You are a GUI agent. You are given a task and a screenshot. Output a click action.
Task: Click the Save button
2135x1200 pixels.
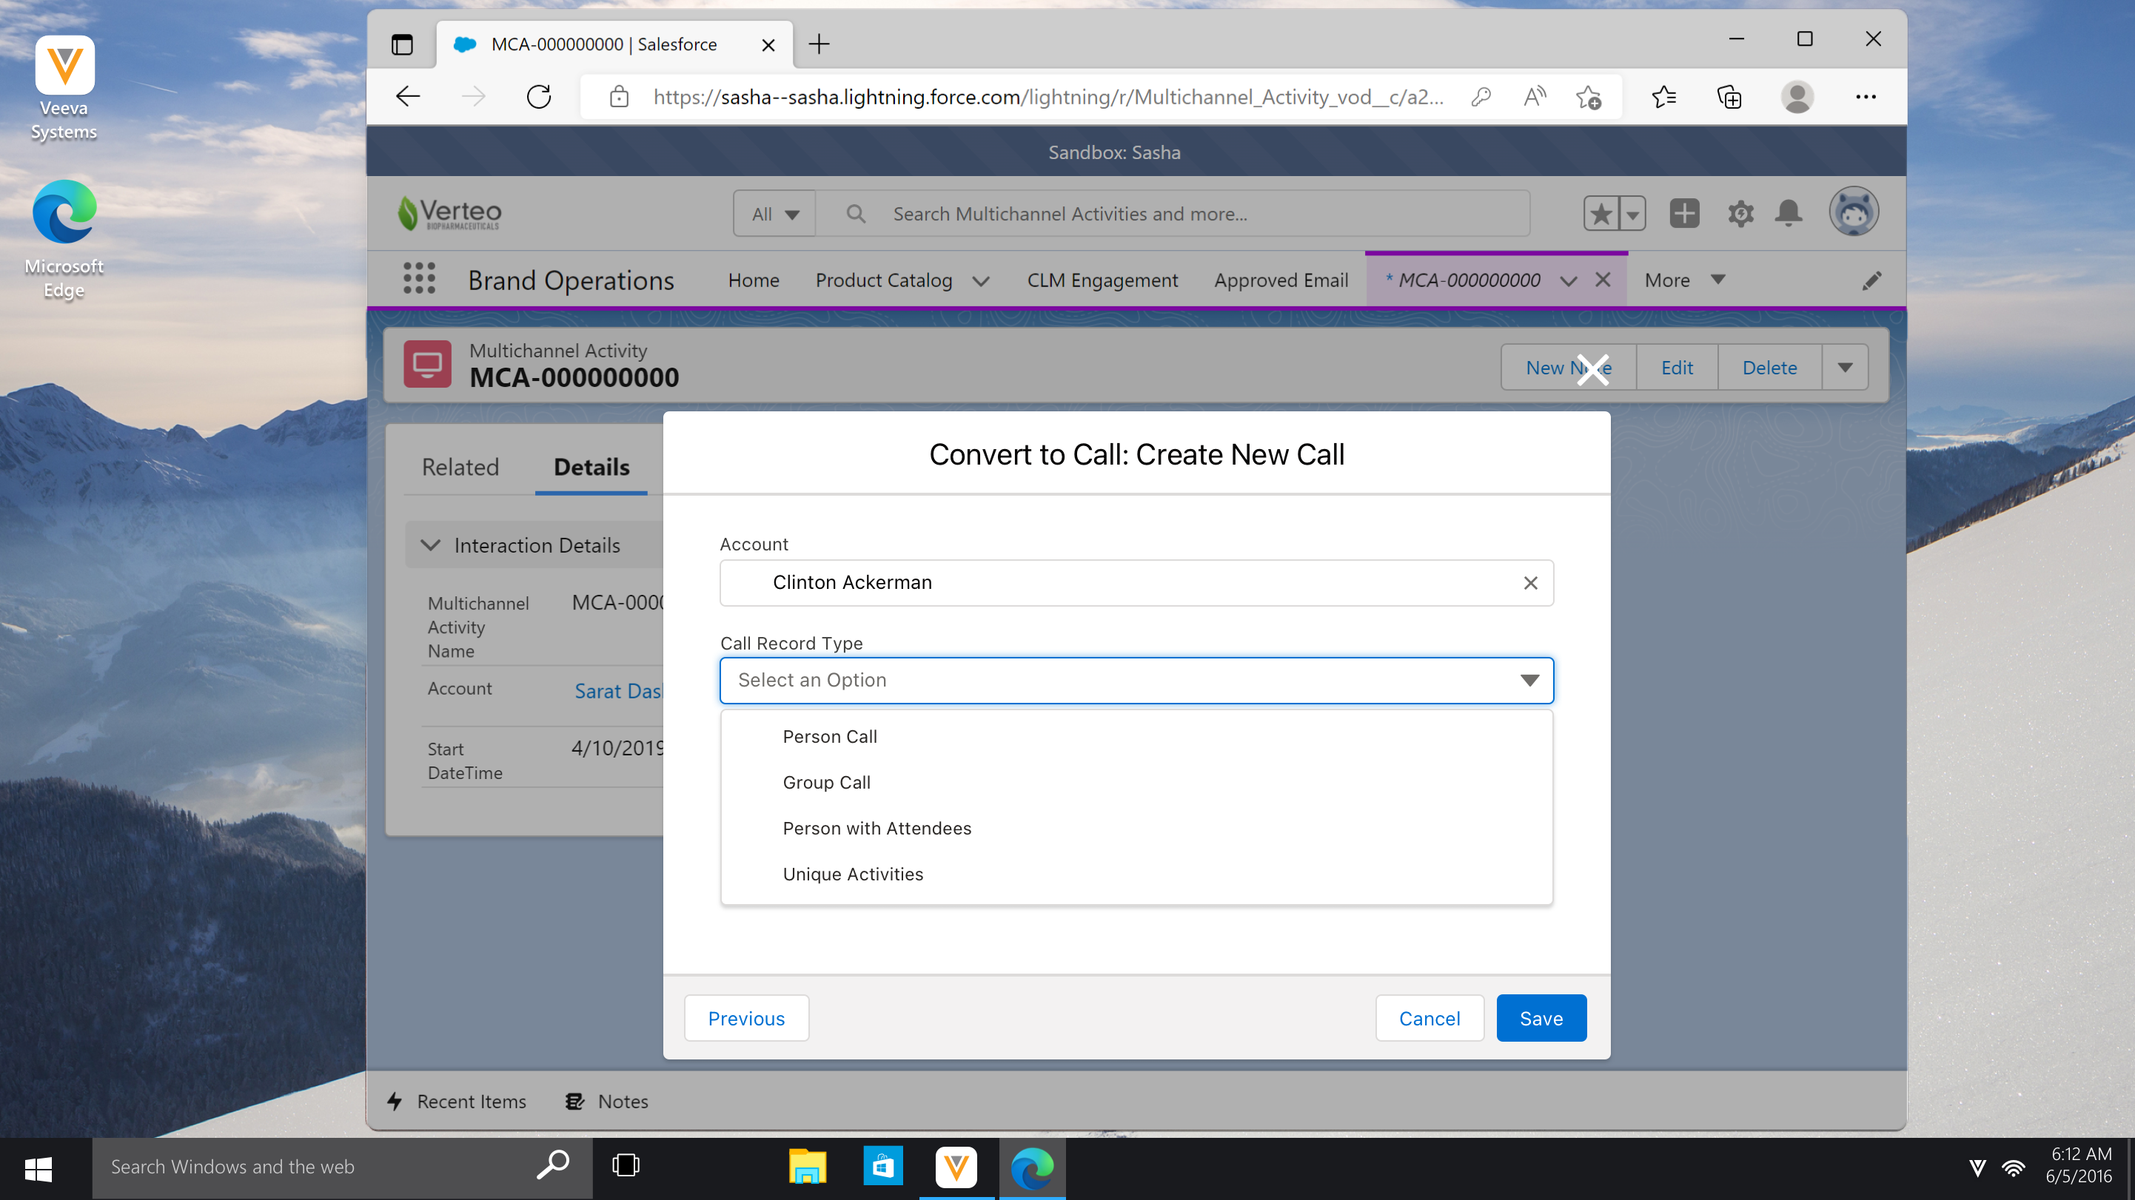tap(1540, 1018)
